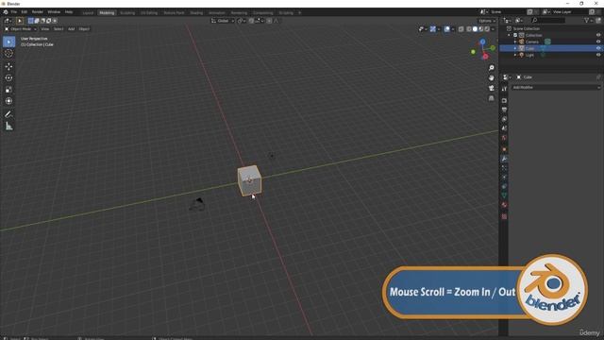This screenshot has width=604, height=340.
Task: Open the Texture properties tab
Action: coord(504,216)
